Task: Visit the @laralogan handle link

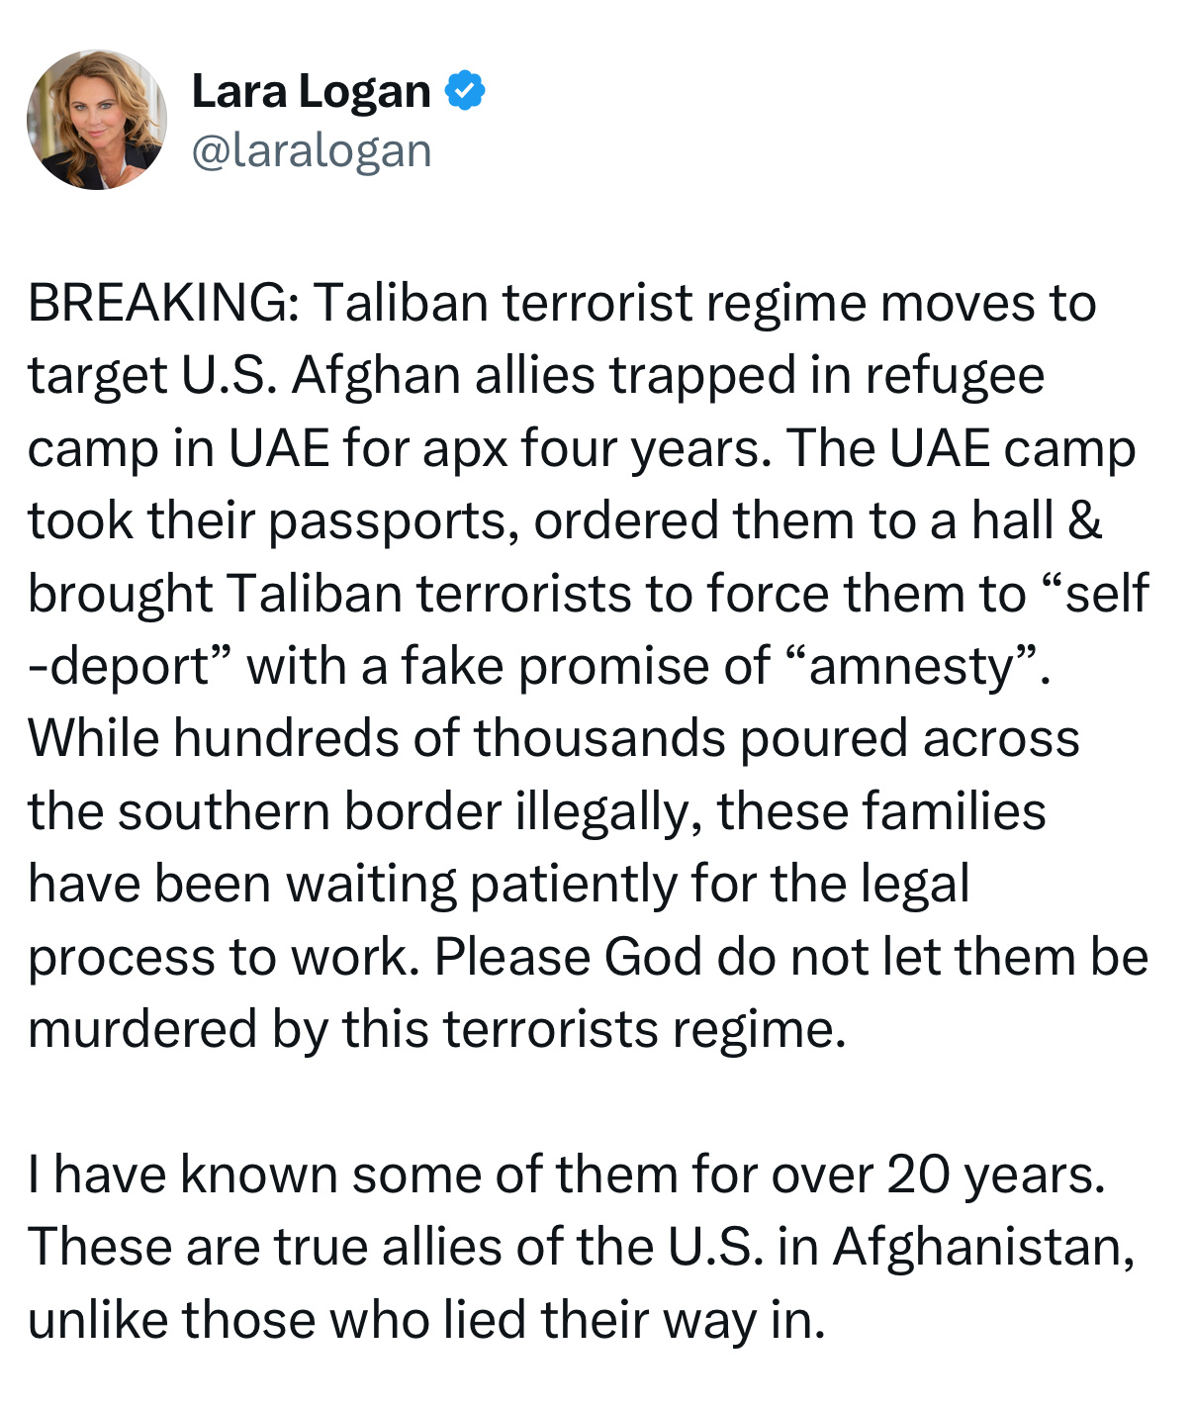Action: 311,150
